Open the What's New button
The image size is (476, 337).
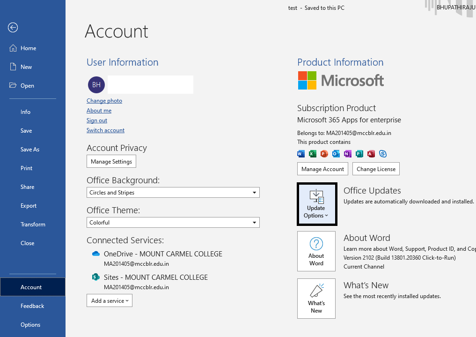tap(316, 299)
